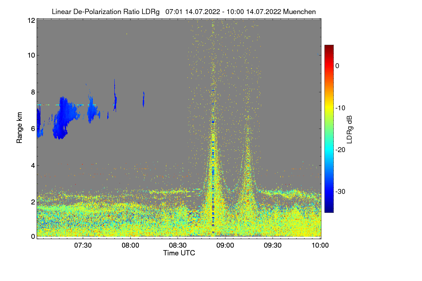Click the colorbar label -20
Image resolution: width=422 pixels, height=281 pixels.
(x=340, y=150)
